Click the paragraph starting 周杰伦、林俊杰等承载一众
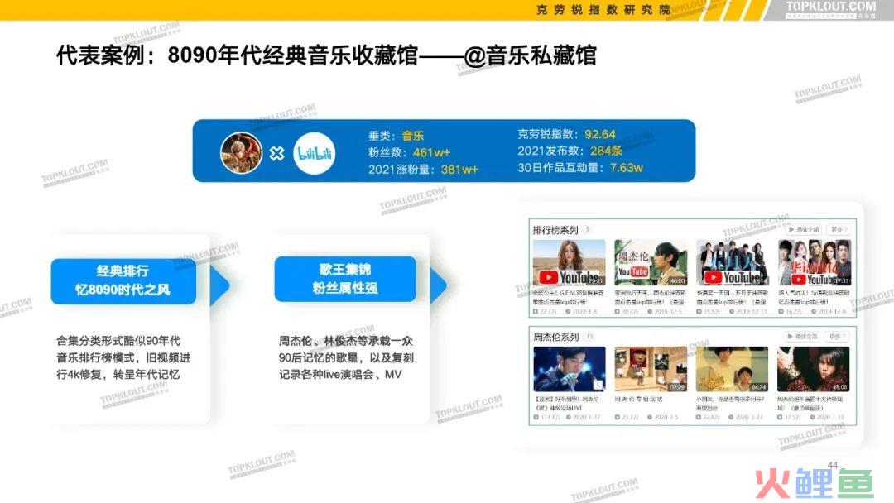The image size is (894, 503). 346,357
